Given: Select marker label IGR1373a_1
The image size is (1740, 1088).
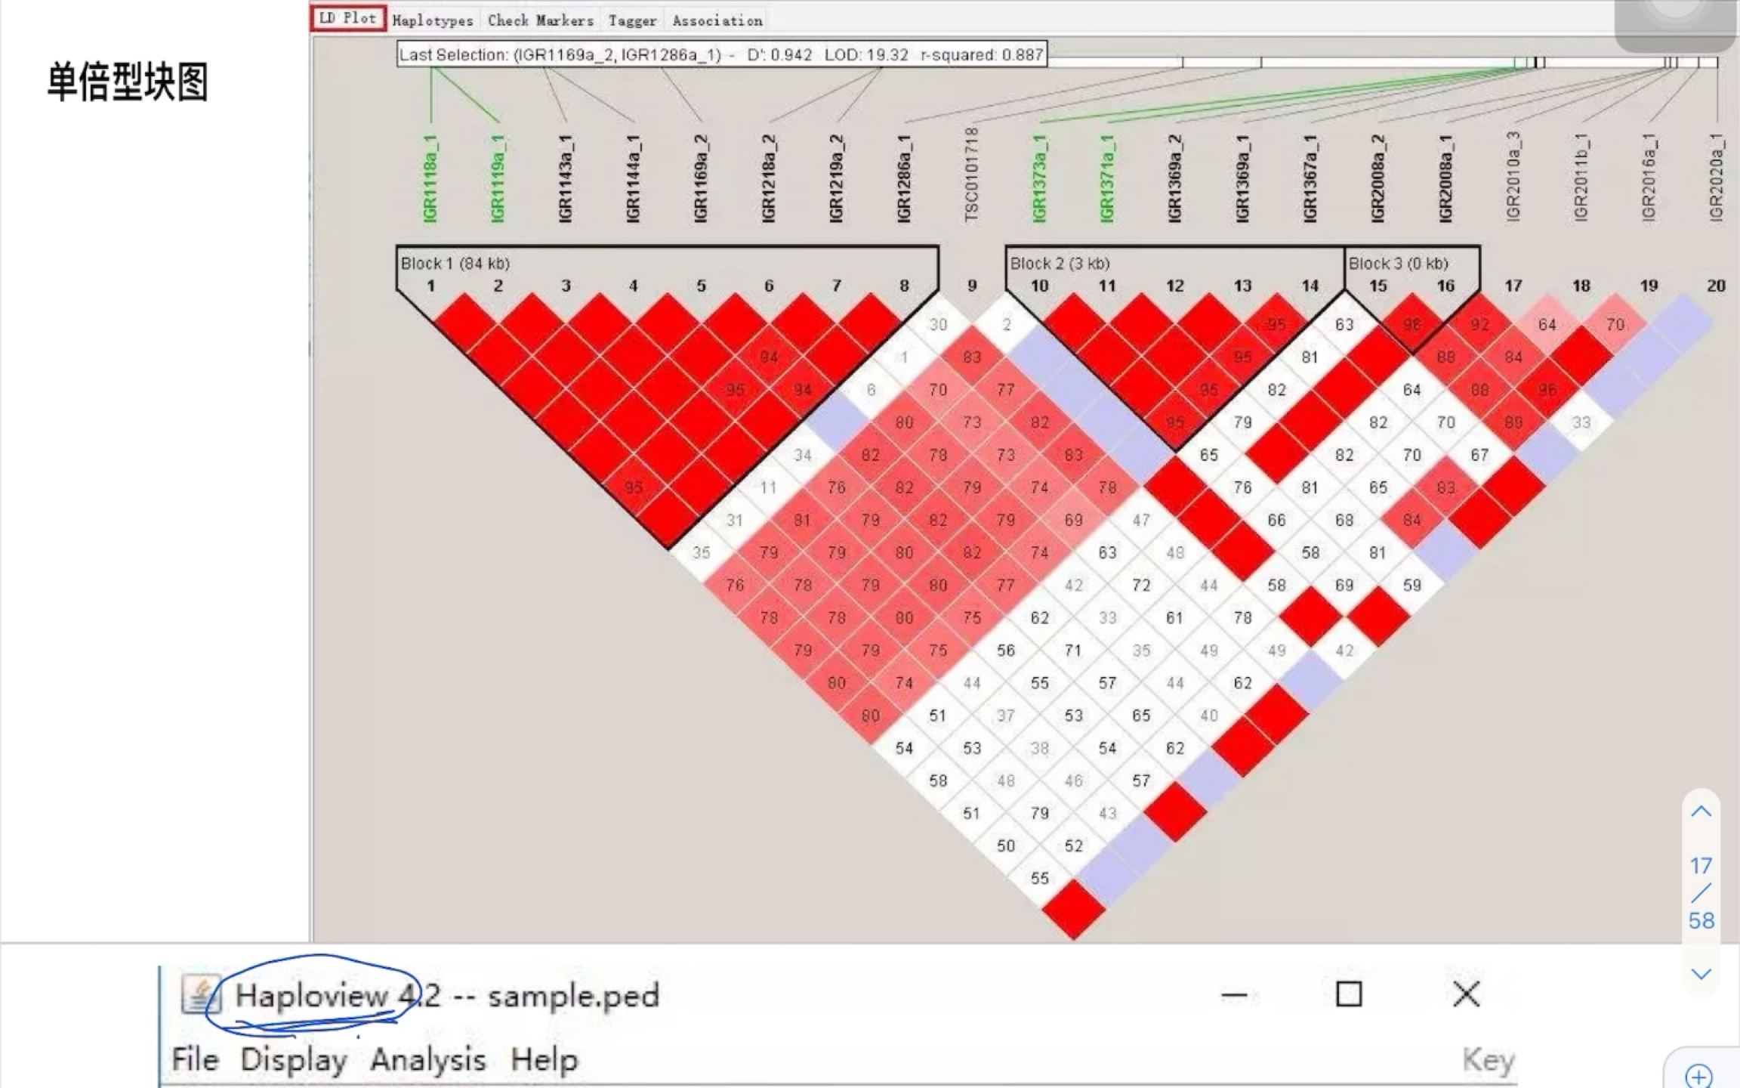Looking at the screenshot, I should 1039,179.
